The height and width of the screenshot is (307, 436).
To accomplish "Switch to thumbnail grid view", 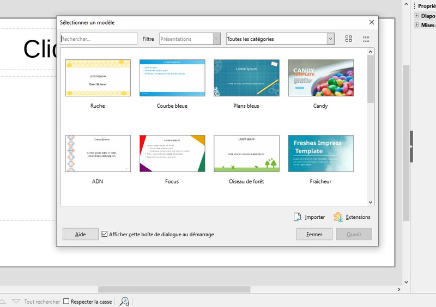I will coord(349,39).
